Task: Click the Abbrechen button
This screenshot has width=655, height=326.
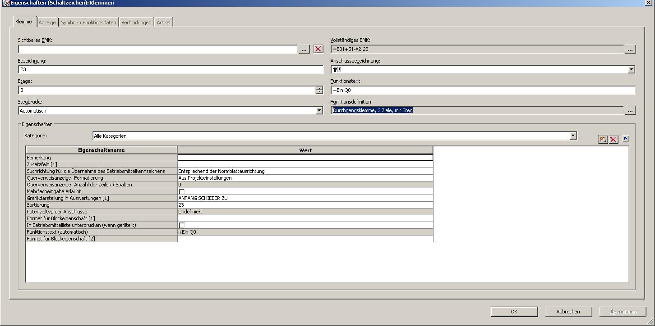Action: (568, 312)
